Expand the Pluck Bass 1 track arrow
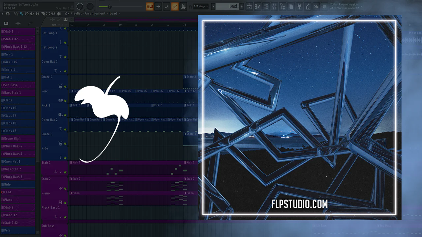 click(61, 217)
